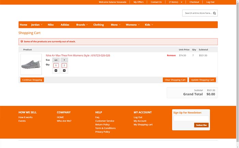The width and height of the screenshot is (239, 148).
Task: Click Remove for the Nike Air Max item
Action: 171,55
